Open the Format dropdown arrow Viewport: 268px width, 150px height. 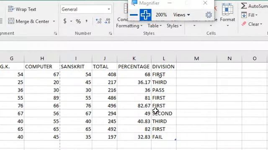tap(227, 26)
